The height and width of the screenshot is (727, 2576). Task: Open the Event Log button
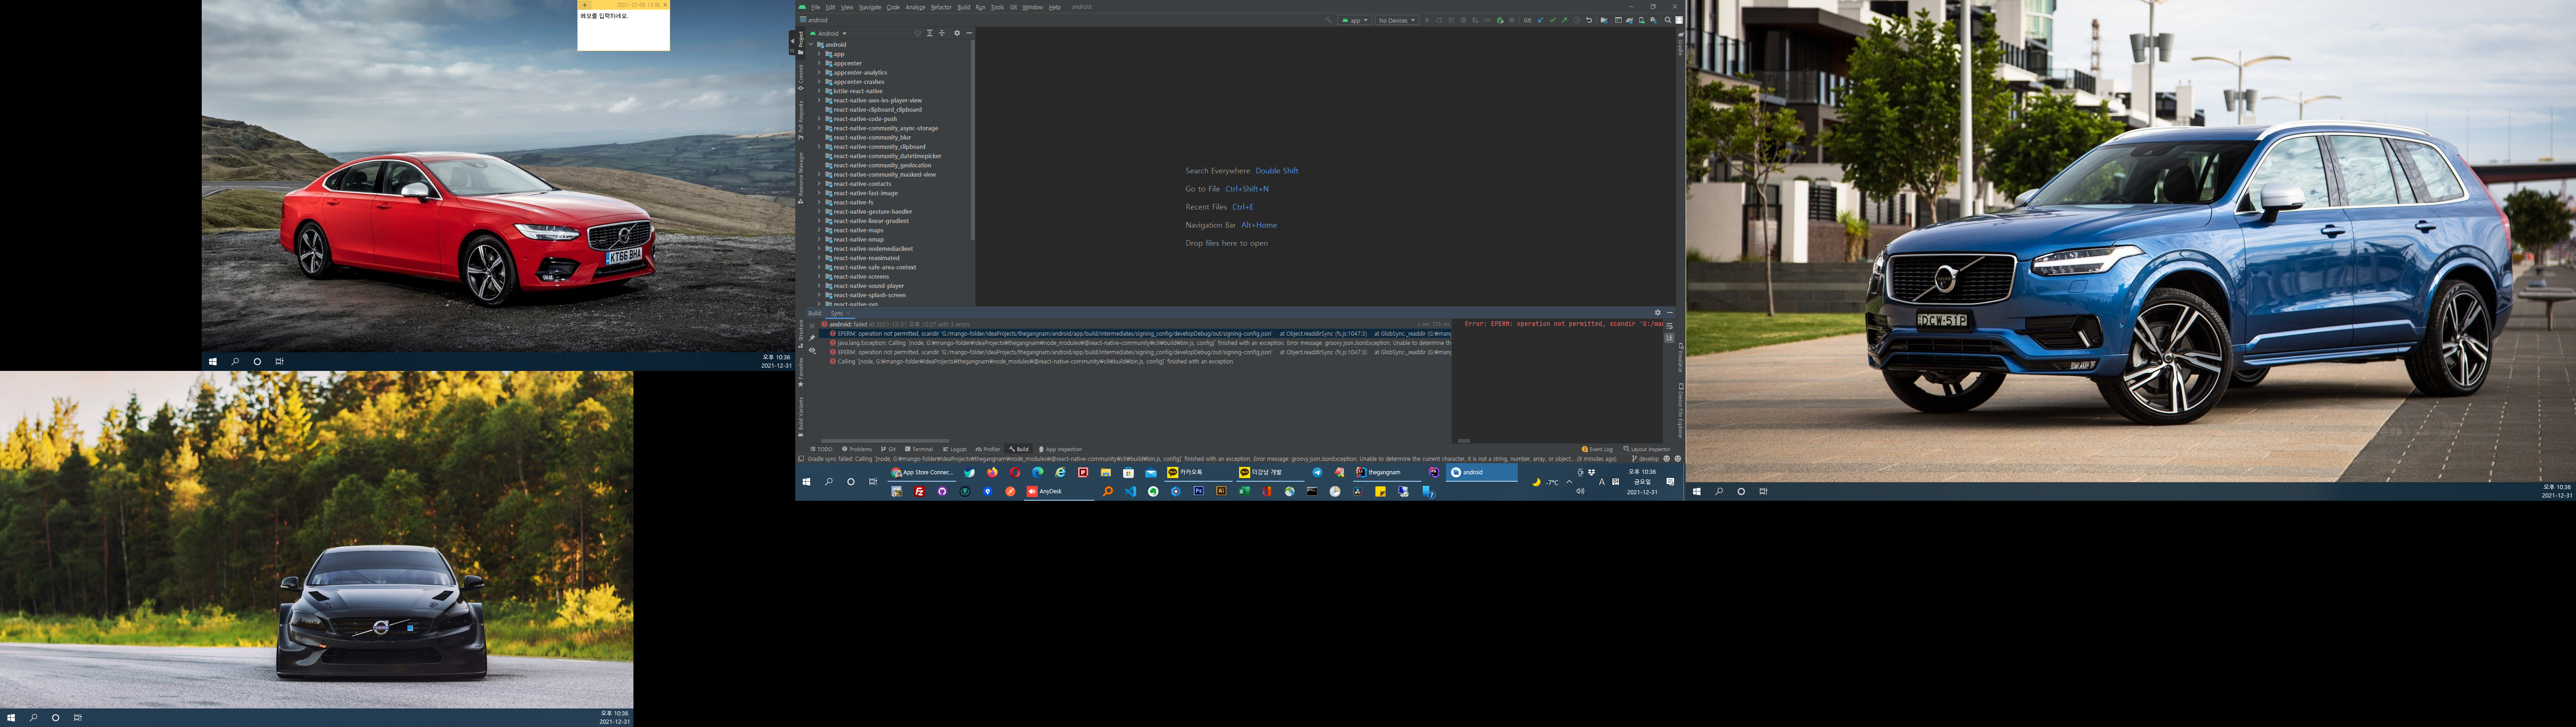coord(1597,449)
